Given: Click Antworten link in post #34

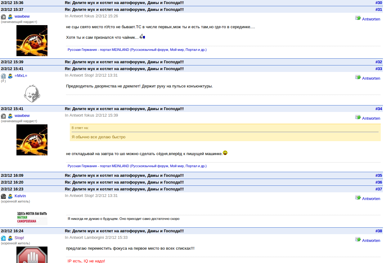Looking at the screenshot, I should point(371,118).
